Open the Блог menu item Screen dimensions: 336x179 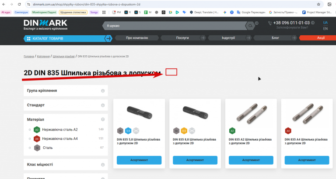[x=275, y=38]
